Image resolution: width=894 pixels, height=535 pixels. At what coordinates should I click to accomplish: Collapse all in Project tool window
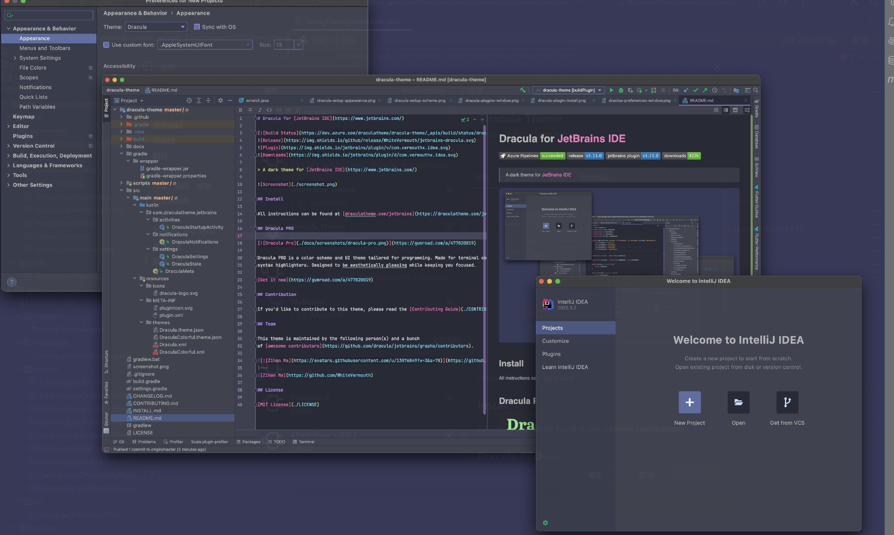tap(209, 101)
